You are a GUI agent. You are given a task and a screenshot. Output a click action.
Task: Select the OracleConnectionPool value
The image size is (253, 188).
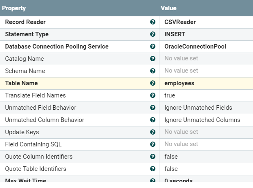pyautogui.click(x=195, y=46)
